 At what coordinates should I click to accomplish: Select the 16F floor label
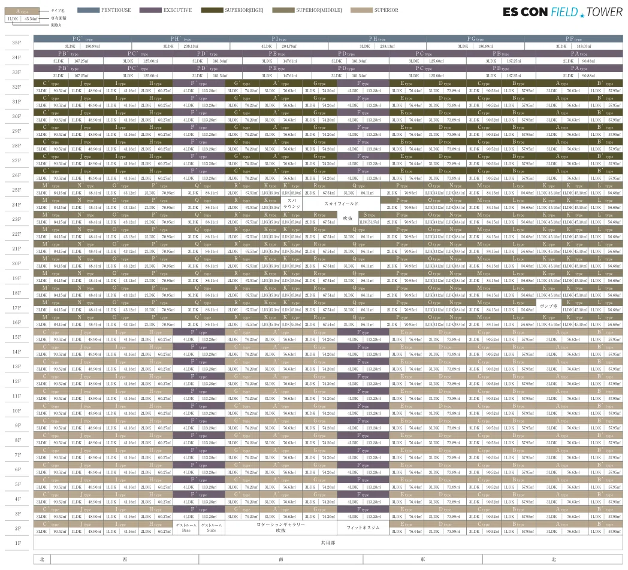(16, 323)
